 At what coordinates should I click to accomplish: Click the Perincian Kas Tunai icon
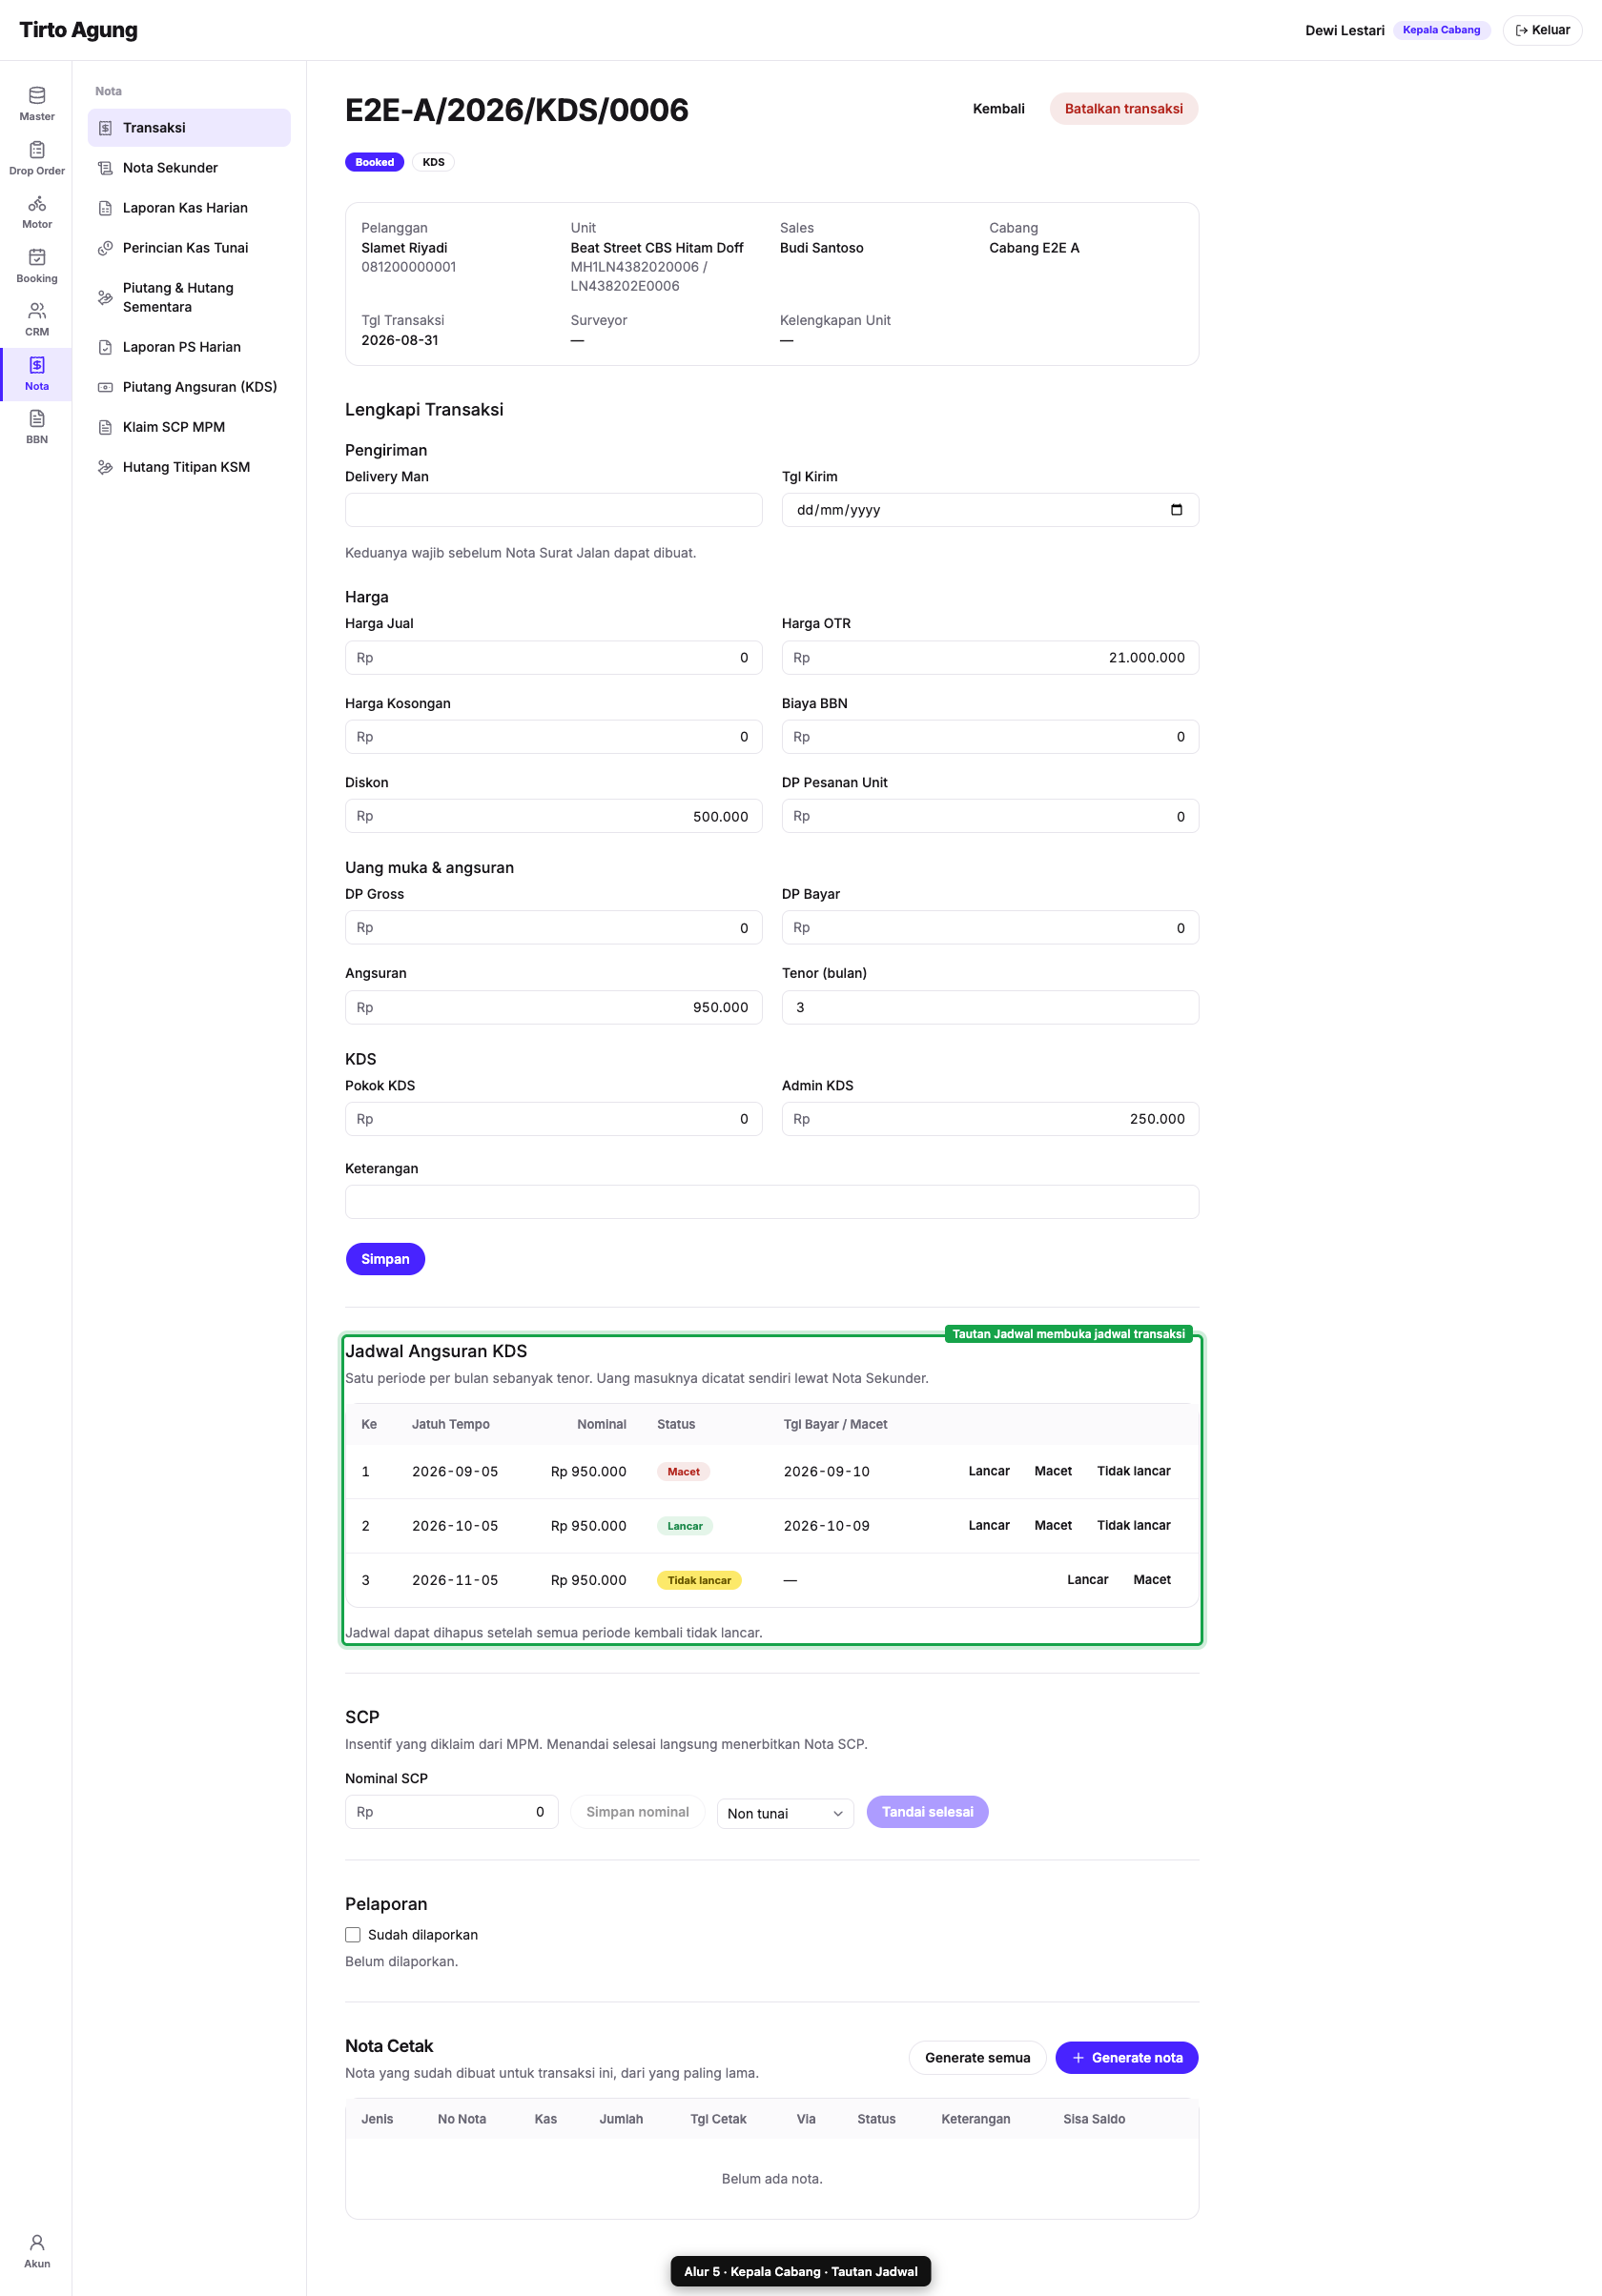click(105, 248)
